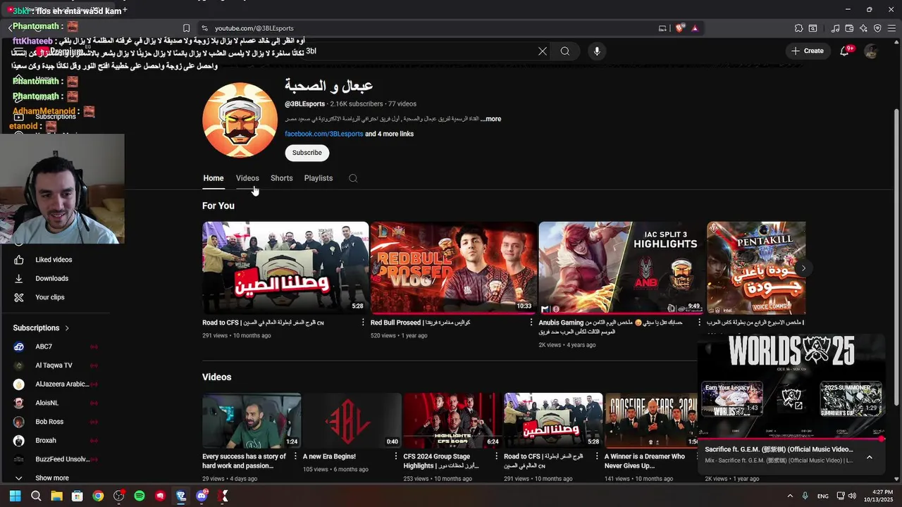Click the Downloads arrow icon in sidebar
This screenshot has height=507, width=902.
coord(19,278)
